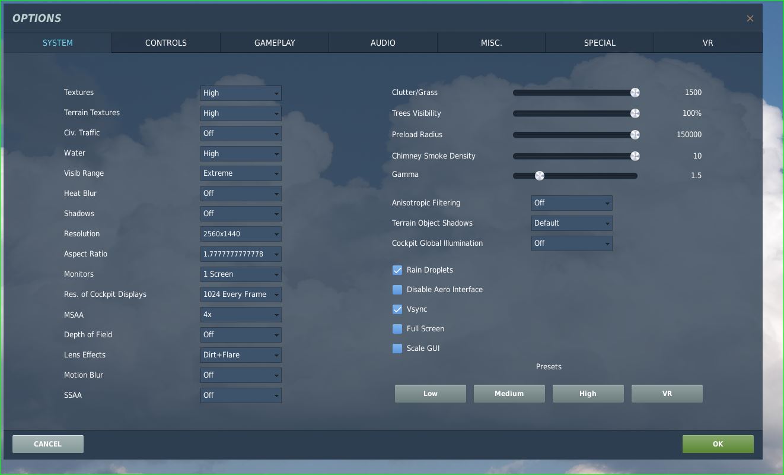Disable the Vsync checkbox
This screenshot has height=475, width=784.
[397, 309]
